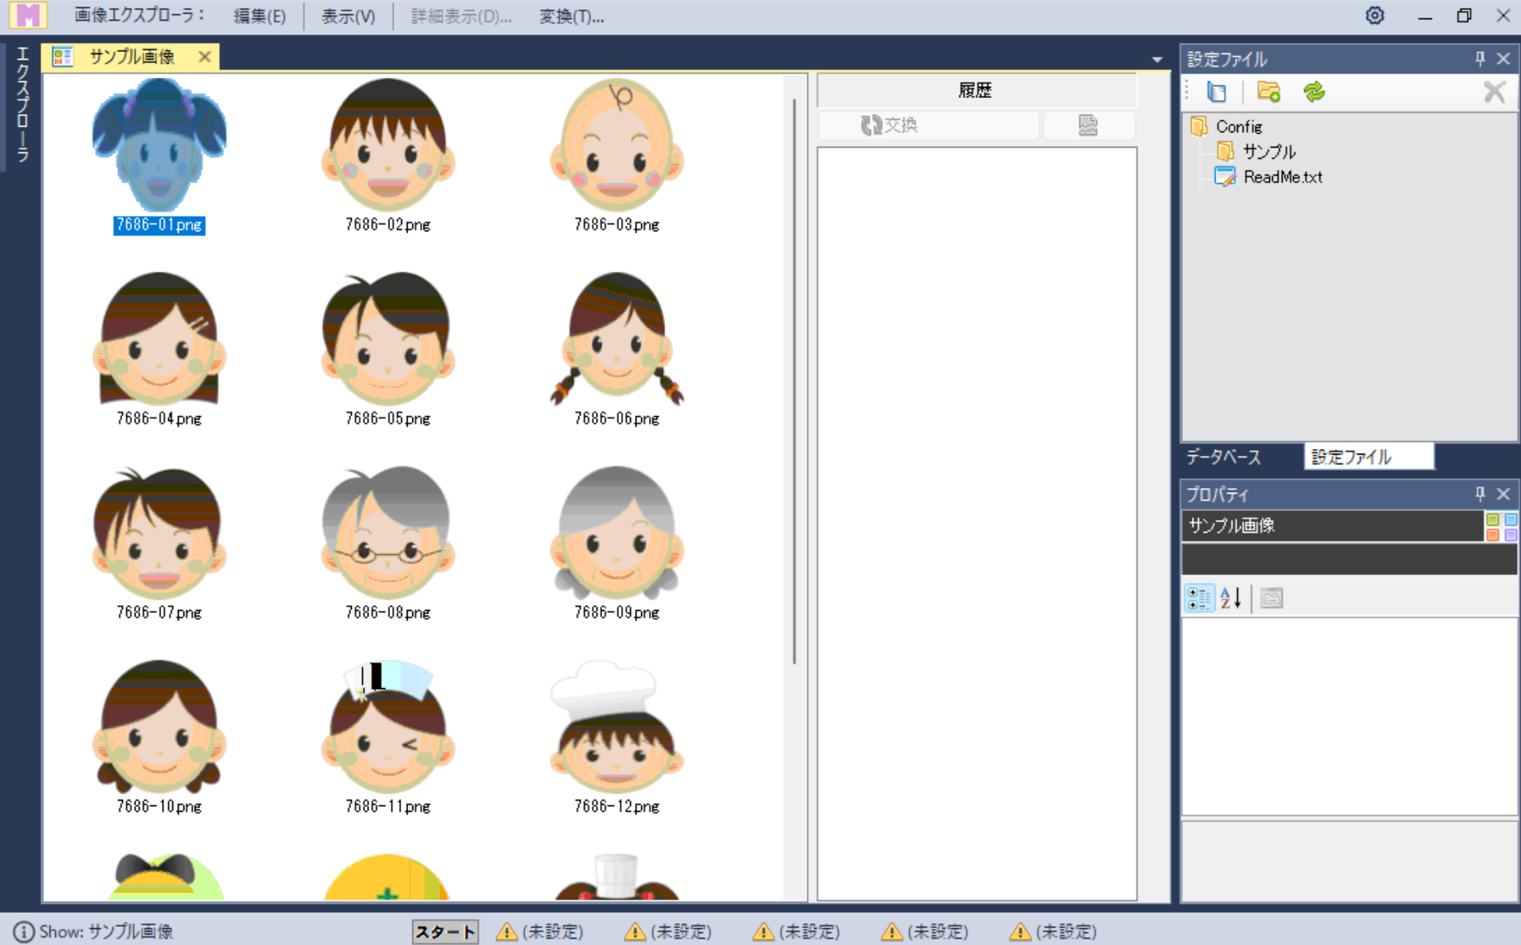Click the thumbnail list vertical scrollbar

794,381
